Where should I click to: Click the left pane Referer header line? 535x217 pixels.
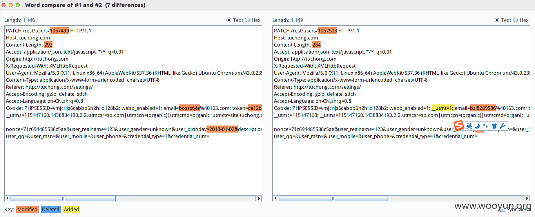49,87
